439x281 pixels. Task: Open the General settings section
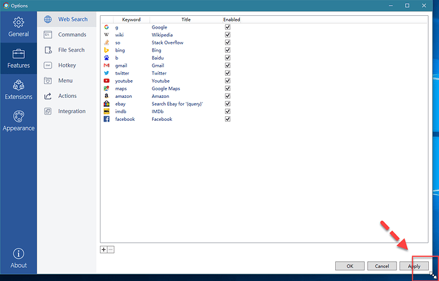(x=18, y=27)
